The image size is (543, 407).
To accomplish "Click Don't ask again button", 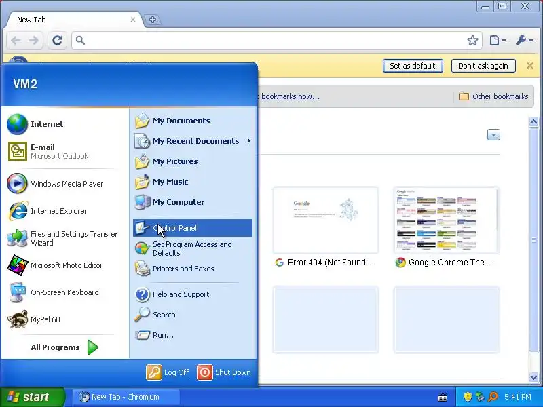I will tap(483, 66).
